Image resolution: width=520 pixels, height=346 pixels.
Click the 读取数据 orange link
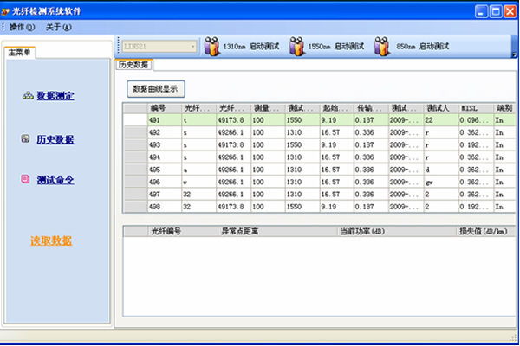coord(51,240)
